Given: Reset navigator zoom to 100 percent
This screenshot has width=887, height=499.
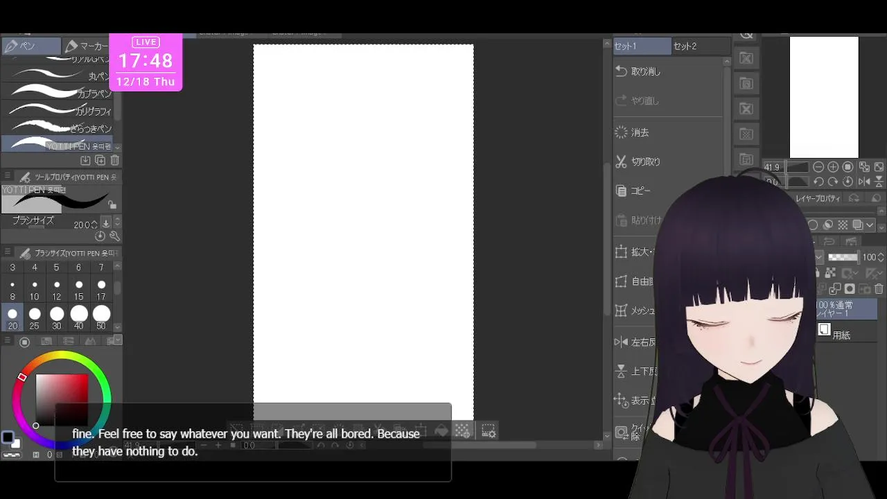Looking at the screenshot, I should tap(848, 167).
